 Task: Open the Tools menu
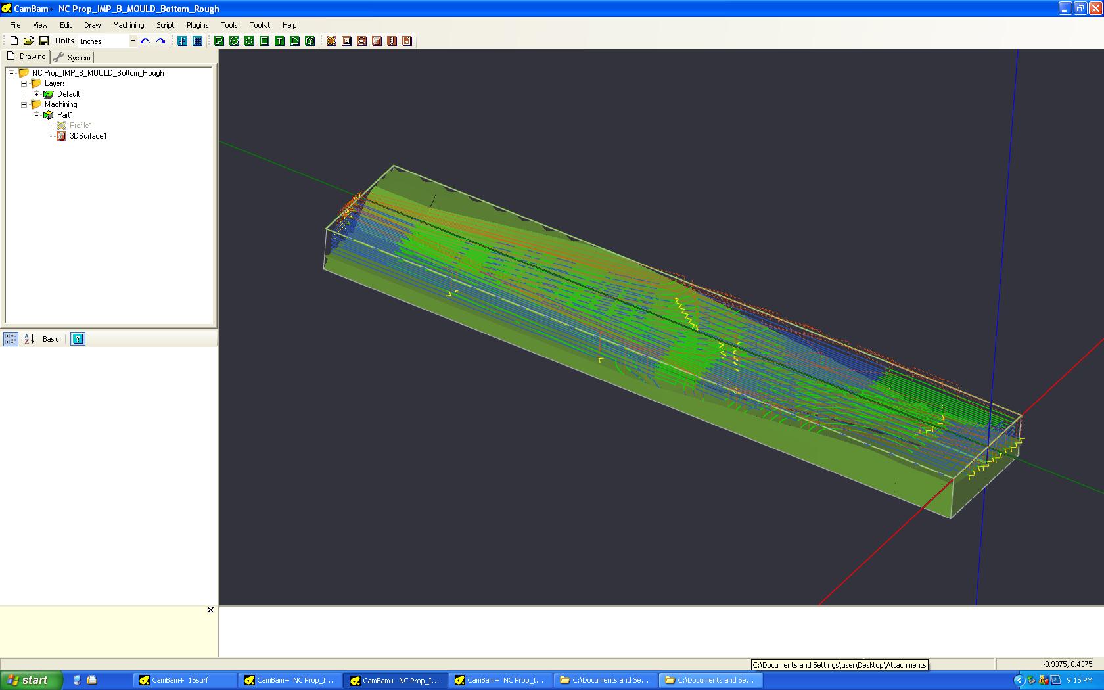(x=229, y=25)
